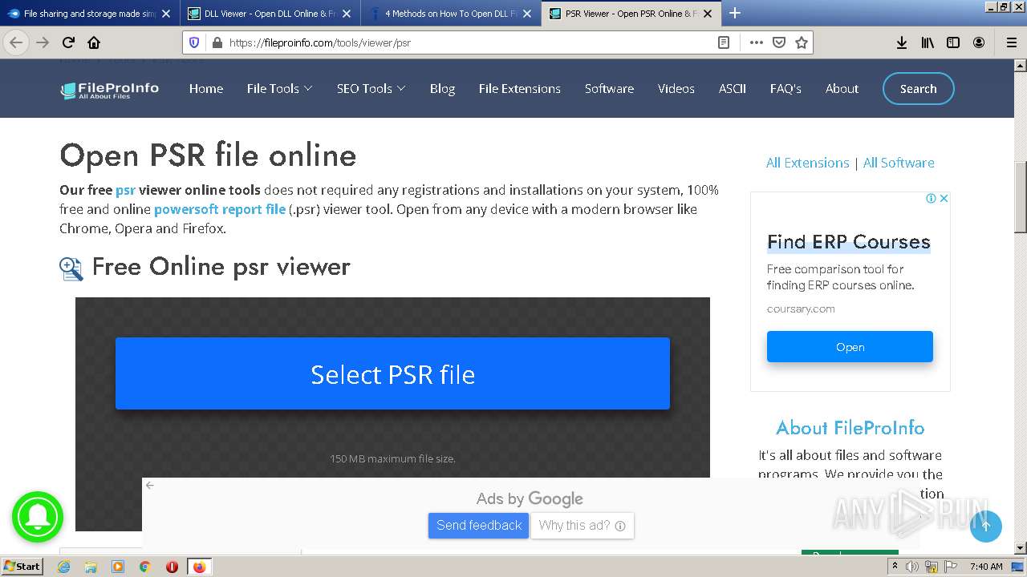The image size is (1027, 577).
Task: Open the file explorer taskbar icon
Action: tap(91, 567)
